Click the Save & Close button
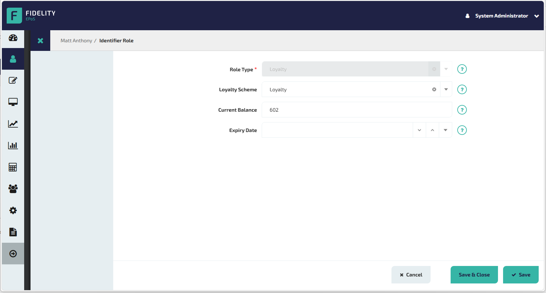The image size is (546, 293). tap(474, 275)
